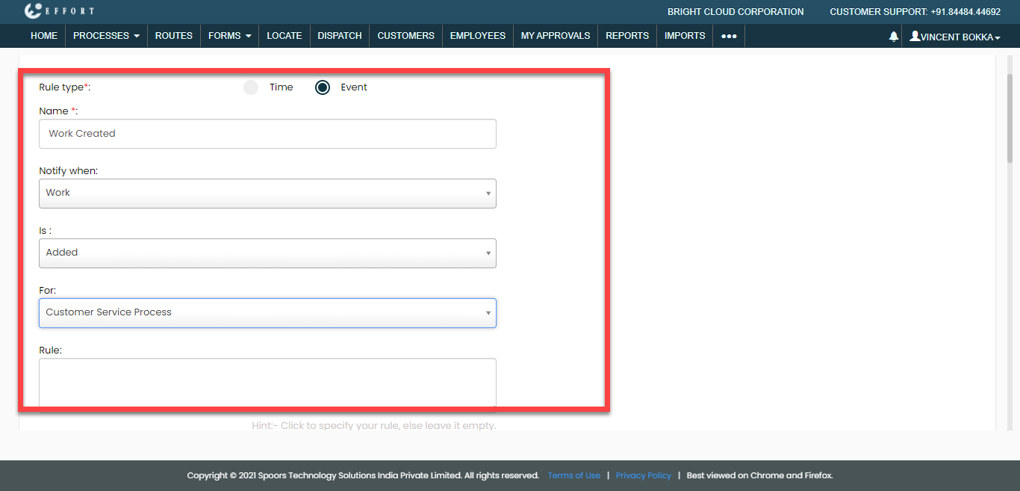Select the Event rule type
Screen dimensions: 1020x491
click(323, 87)
